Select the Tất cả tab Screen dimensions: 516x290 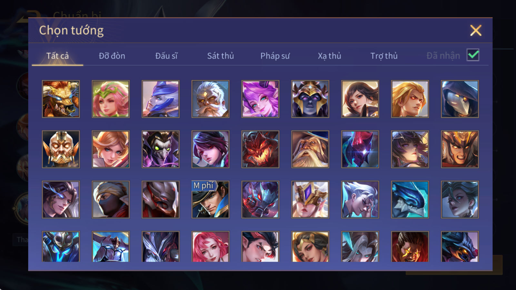(x=57, y=56)
